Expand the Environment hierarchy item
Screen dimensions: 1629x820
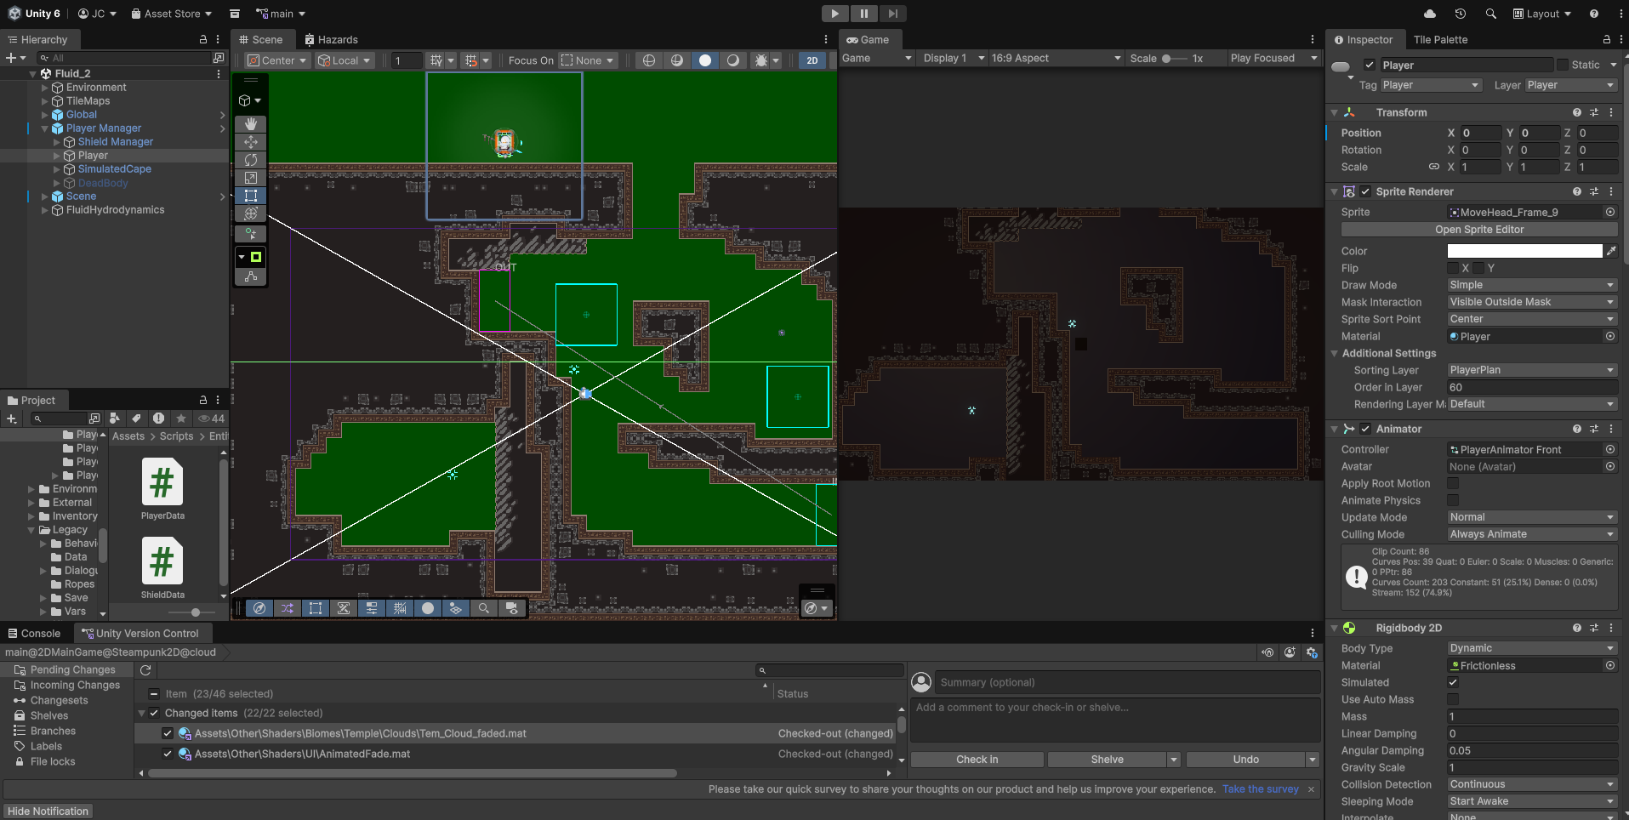coord(45,88)
